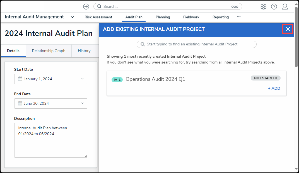Open the user profile icon
Screen dimensions: 299x173
pos(285,6)
